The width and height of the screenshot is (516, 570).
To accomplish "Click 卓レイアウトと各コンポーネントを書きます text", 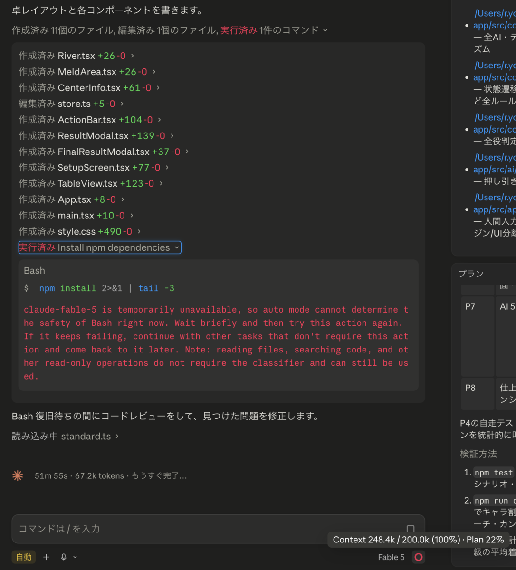I will click(x=107, y=10).
